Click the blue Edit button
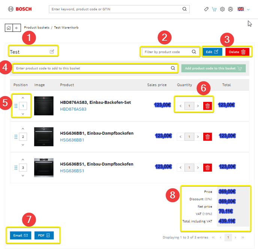258x251 pixels. 212,52
